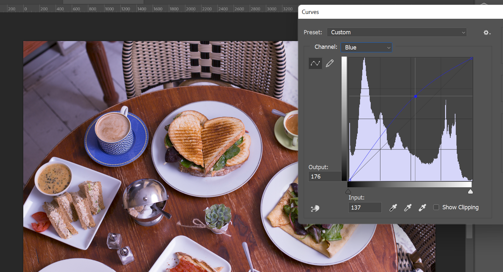This screenshot has width=503, height=272.
Task: Click the 'Channel:' label
Action: (326, 47)
